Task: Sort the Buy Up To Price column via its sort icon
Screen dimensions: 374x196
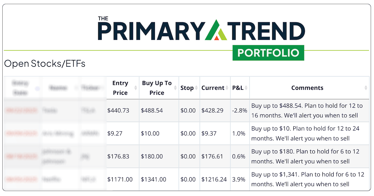Action: coord(175,88)
